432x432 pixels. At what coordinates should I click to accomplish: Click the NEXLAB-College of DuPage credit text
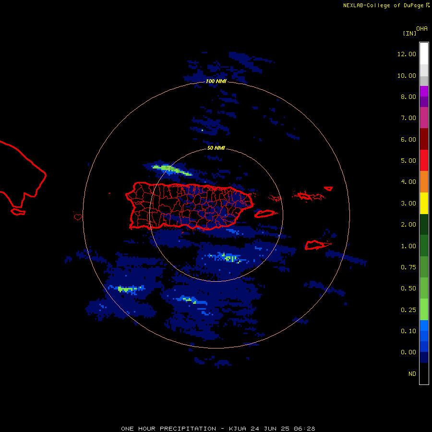click(383, 5)
